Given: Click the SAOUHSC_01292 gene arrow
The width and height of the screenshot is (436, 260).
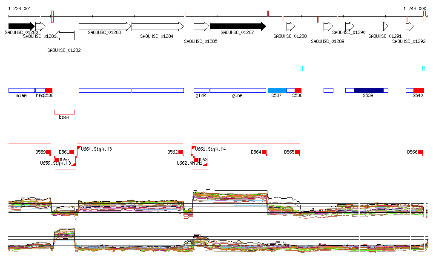Looking at the screenshot, I should tap(410, 26).
